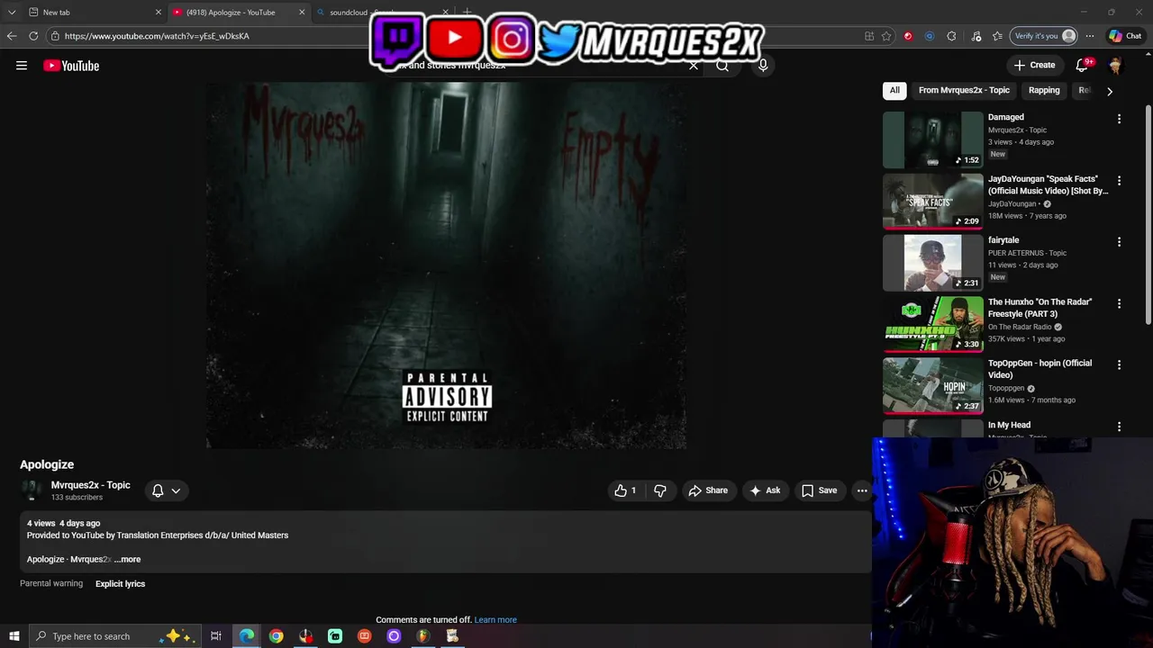Open the Favorites list icon

(997, 36)
